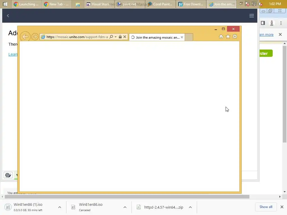Image resolution: width=287 pixels, height=215 pixels.
Task: Click the Action Center flag tray icon
Action: 247,4
